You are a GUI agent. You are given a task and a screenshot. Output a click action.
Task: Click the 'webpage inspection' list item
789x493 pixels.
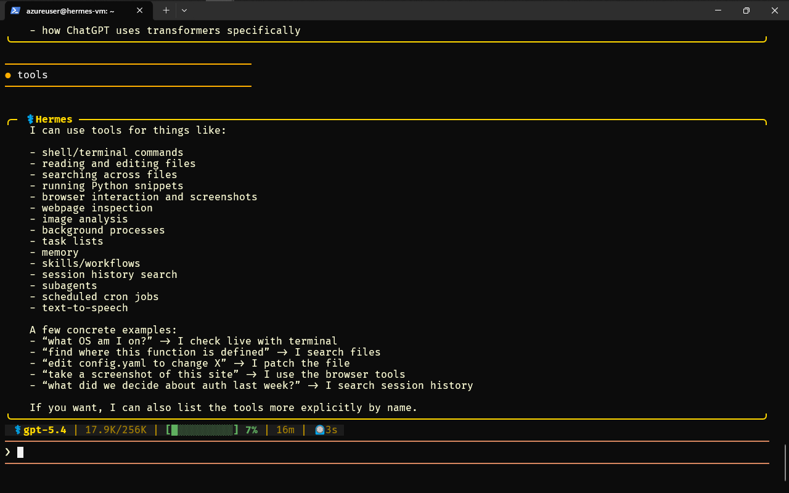pos(91,208)
